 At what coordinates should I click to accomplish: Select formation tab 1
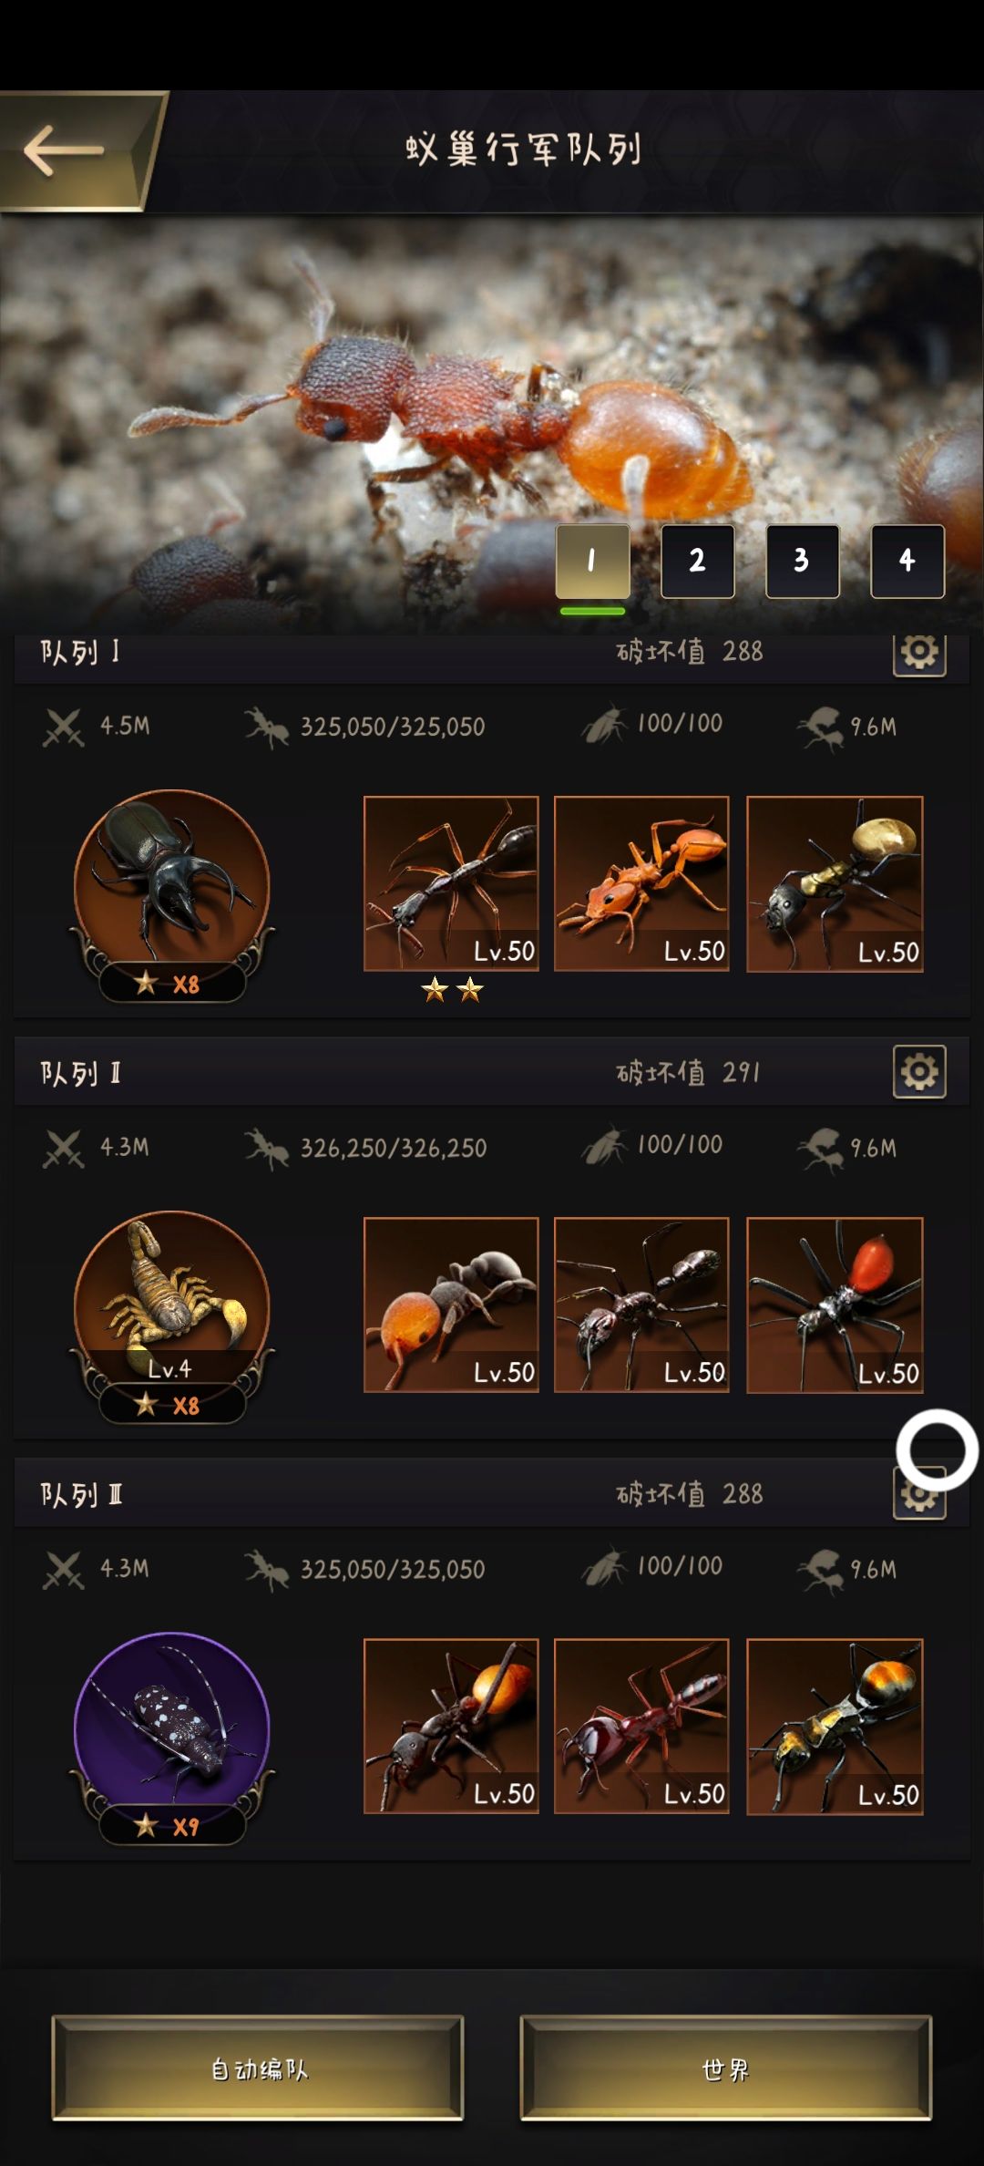(x=592, y=561)
